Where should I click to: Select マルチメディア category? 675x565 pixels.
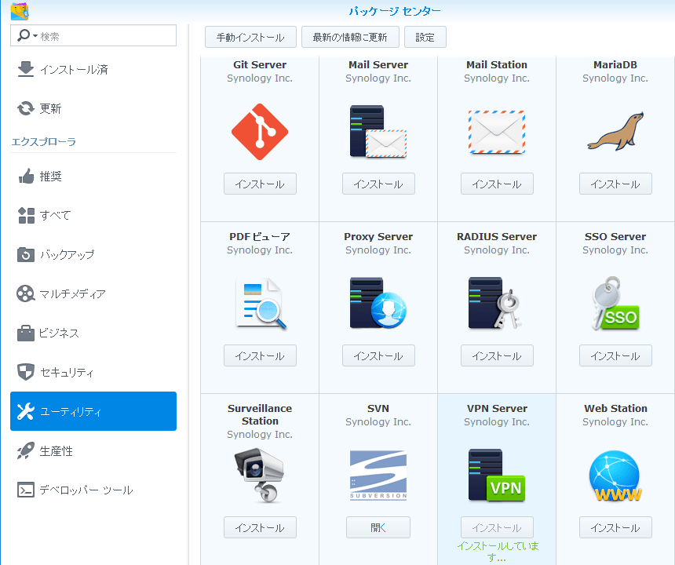pyautogui.click(x=93, y=293)
